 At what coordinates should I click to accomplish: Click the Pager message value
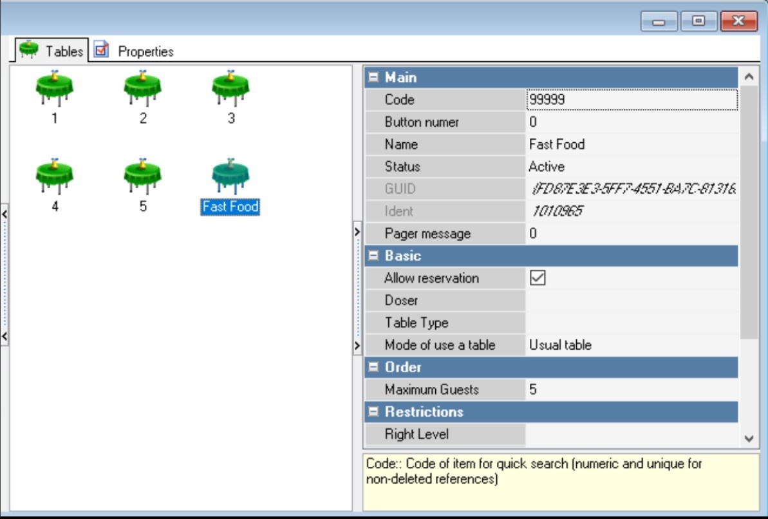coord(632,233)
